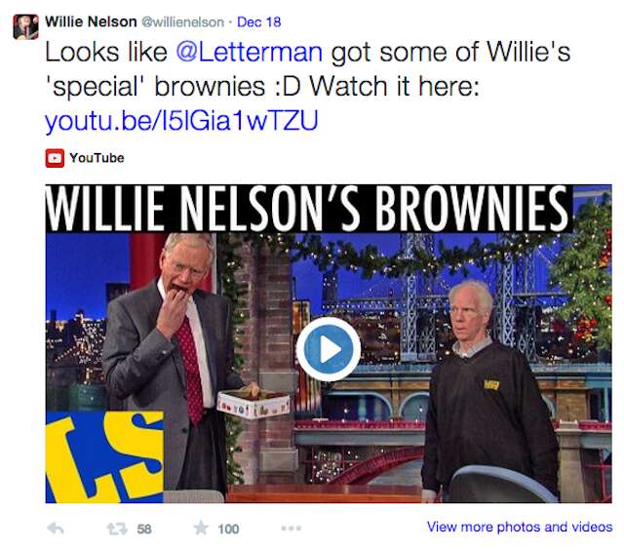Click the YouTube source label text

[x=97, y=158]
